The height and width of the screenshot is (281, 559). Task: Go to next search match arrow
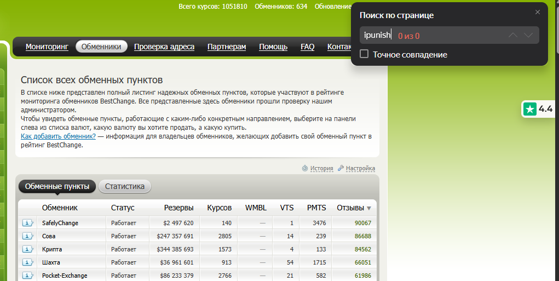click(x=528, y=35)
